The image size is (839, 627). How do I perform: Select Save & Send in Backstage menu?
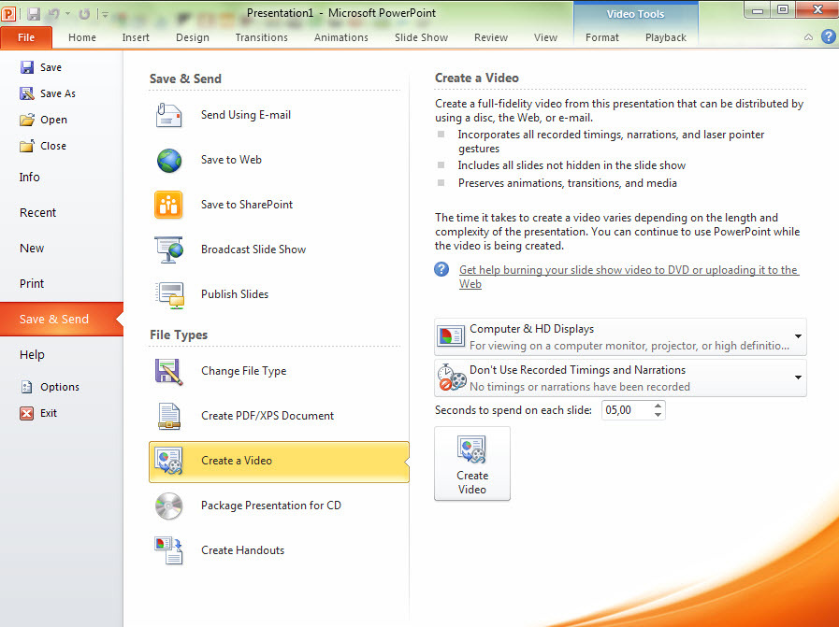click(x=62, y=320)
